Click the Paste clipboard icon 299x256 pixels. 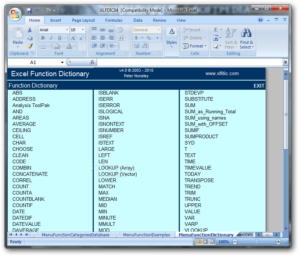point(18,33)
